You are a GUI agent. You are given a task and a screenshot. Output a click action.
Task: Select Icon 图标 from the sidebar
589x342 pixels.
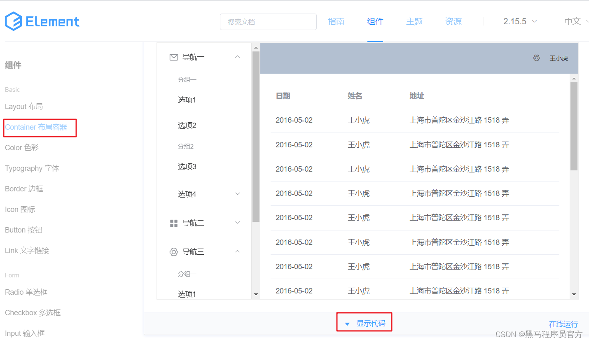20,209
